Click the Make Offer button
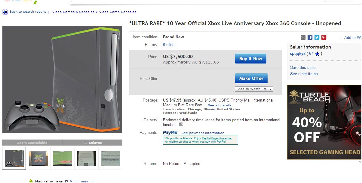 pos(251,78)
